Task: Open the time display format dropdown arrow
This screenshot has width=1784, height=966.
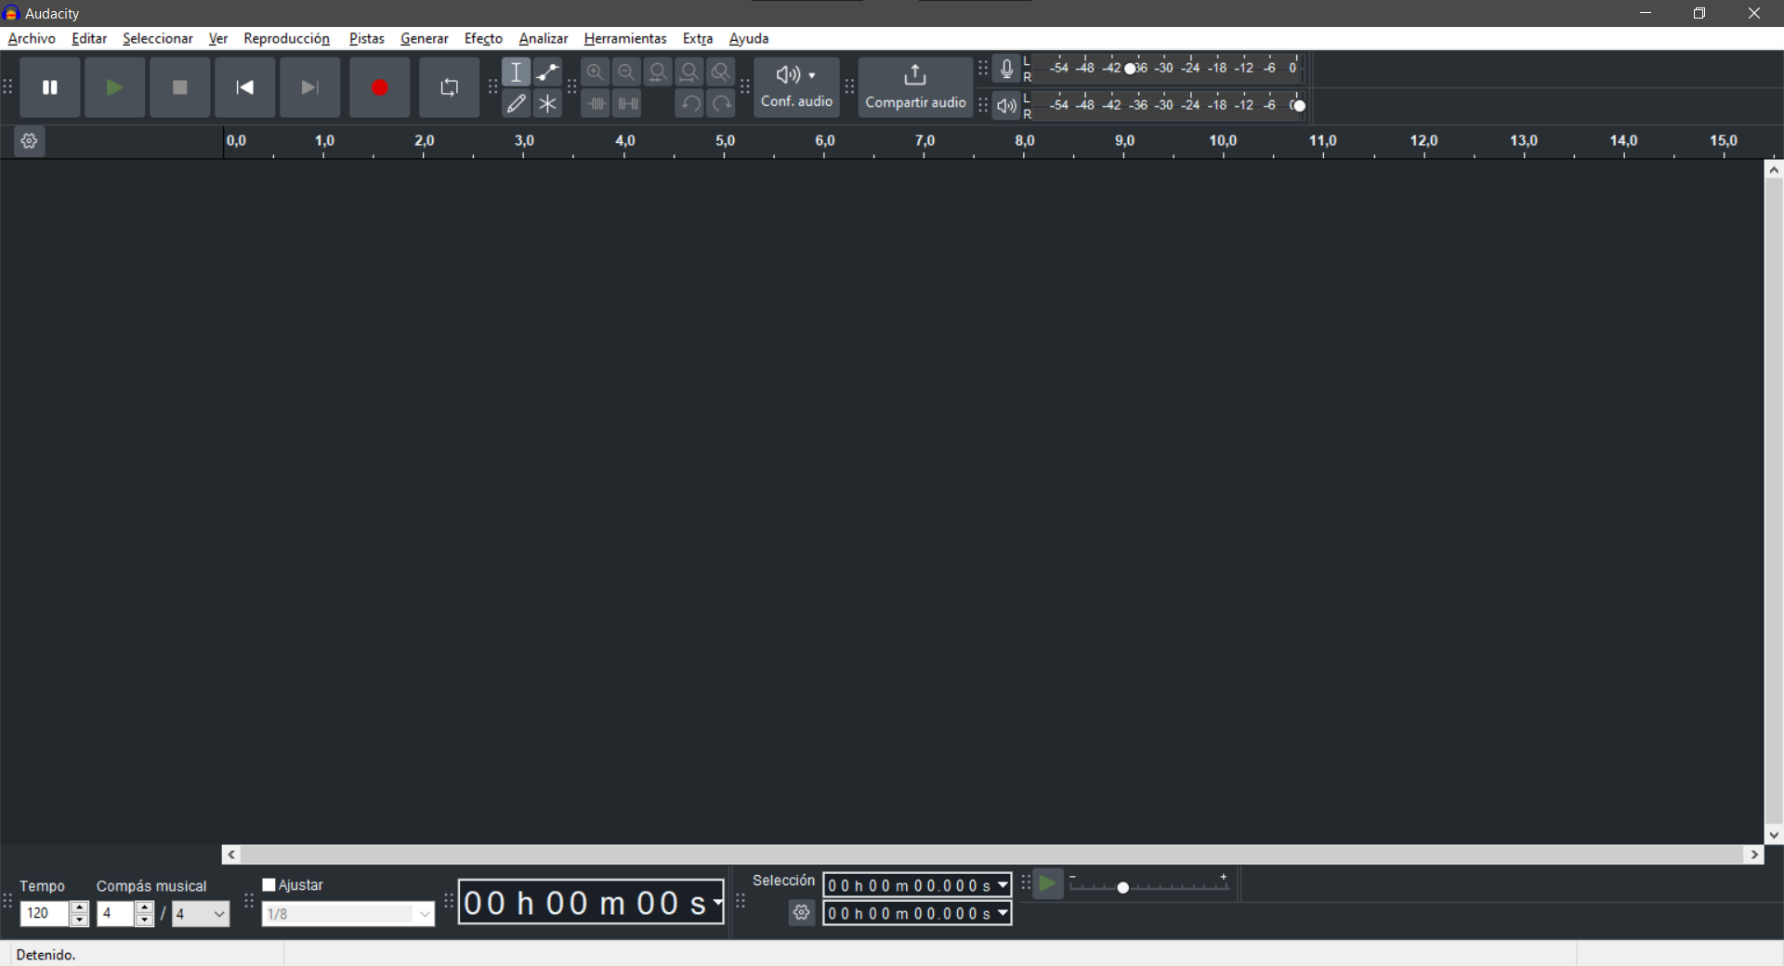Action: point(717,902)
